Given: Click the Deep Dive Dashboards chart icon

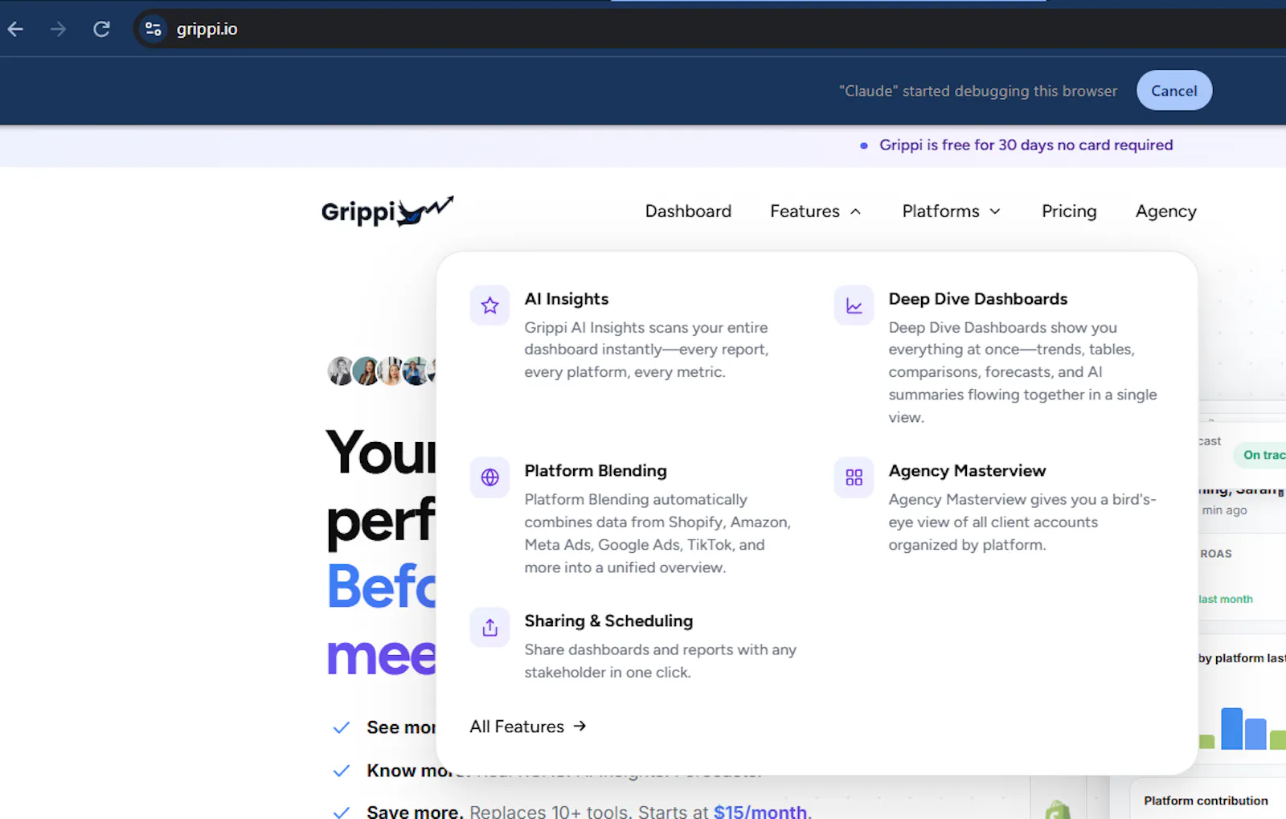Looking at the screenshot, I should pyautogui.click(x=854, y=305).
